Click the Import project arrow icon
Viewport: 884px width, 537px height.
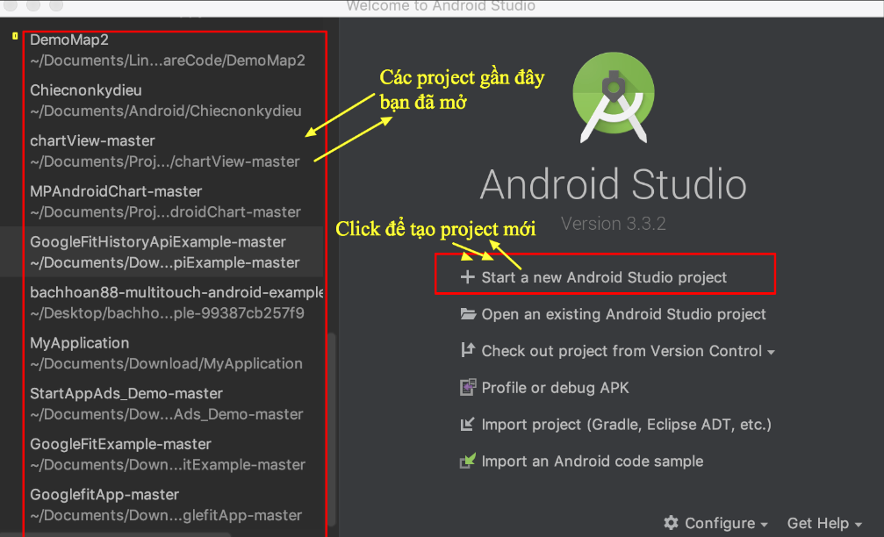tap(468, 425)
